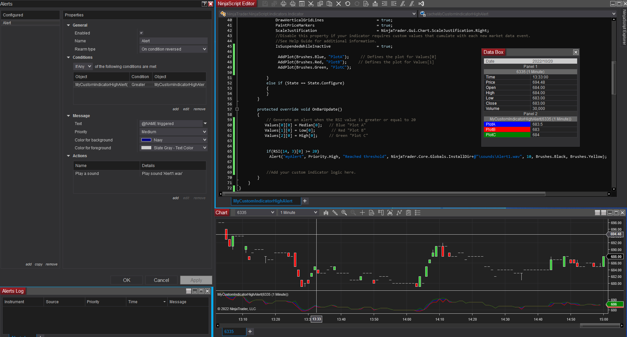Open the Priority Medium dropdown
The height and width of the screenshot is (337, 627).
coord(173,132)
